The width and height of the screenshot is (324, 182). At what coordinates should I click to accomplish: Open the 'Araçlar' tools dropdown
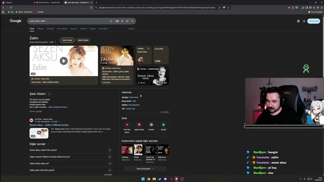pyautogui.click(x=132, y=29)
